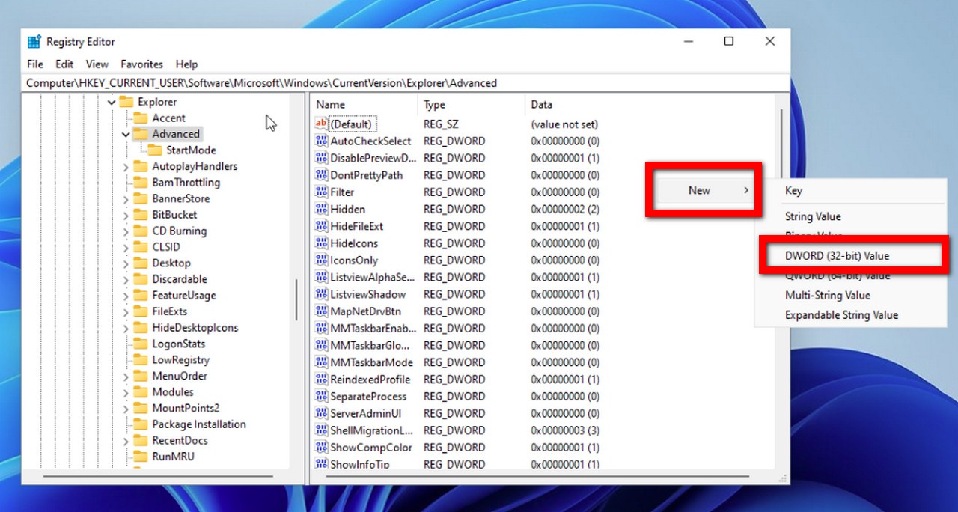Open the View menu
Viewport: 958px width, 512px height.
point(97,64)
